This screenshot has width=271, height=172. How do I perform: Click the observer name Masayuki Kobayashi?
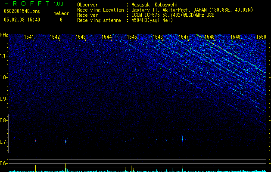coord(155,5)
